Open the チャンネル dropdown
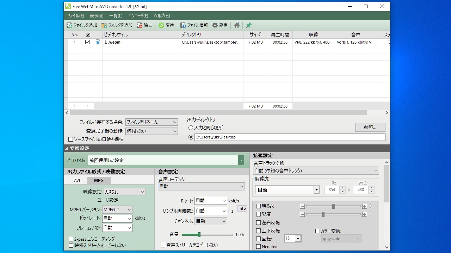 pos(211,221)
